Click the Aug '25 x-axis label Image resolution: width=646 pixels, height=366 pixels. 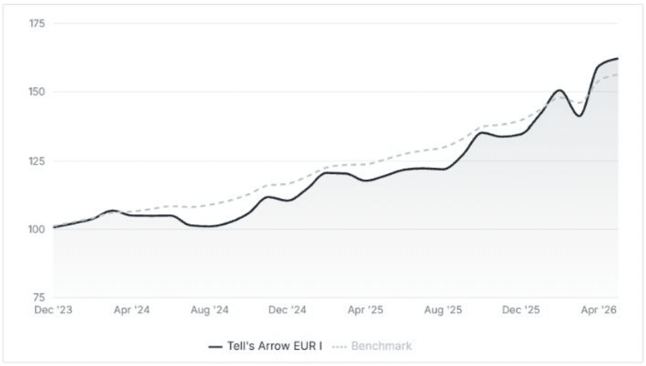coord(443,309)
